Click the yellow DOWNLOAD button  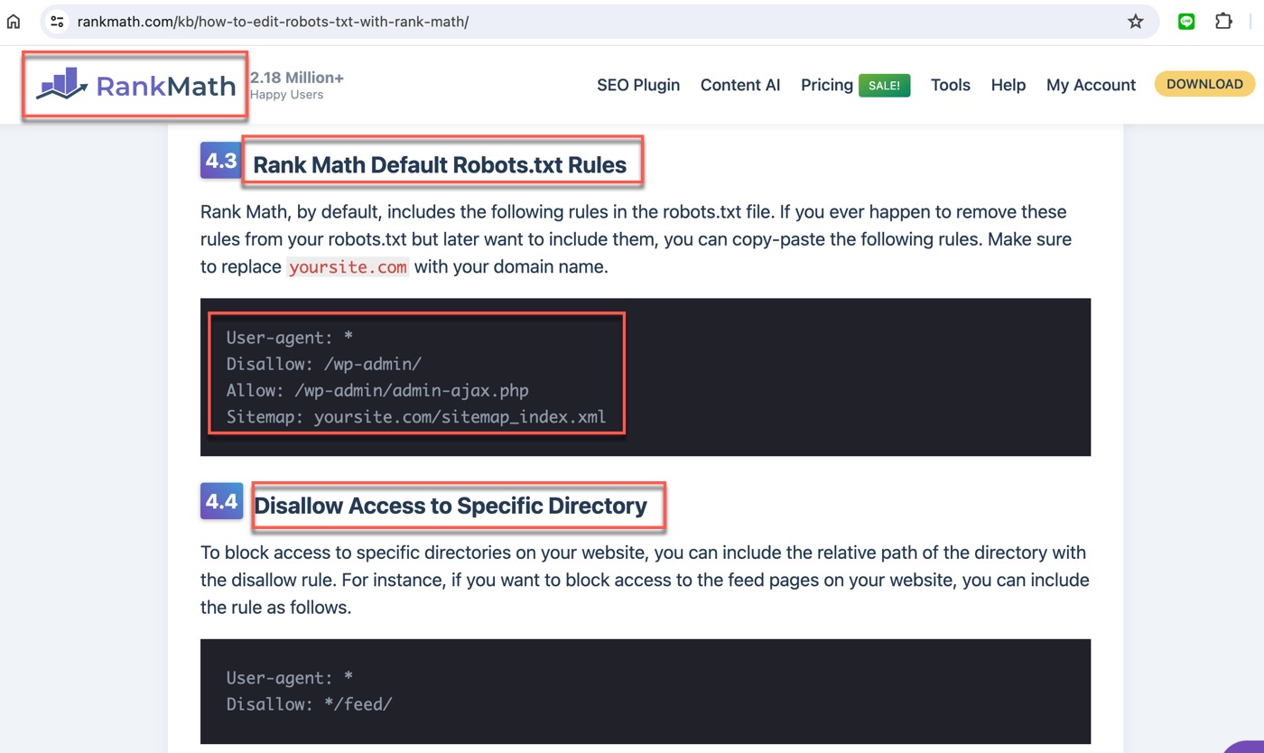pyautogui.click(x=1204, y=84)
